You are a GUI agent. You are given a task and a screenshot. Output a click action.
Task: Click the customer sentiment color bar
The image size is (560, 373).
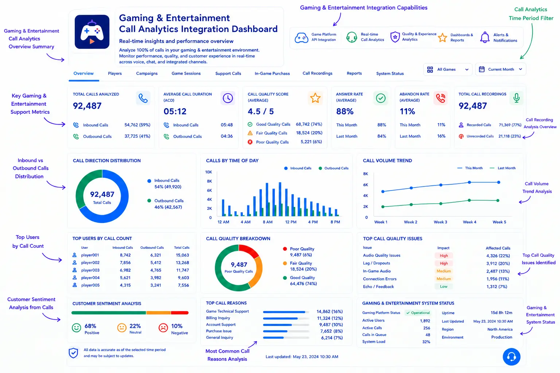pyautogui.click(x=130, y=313)
